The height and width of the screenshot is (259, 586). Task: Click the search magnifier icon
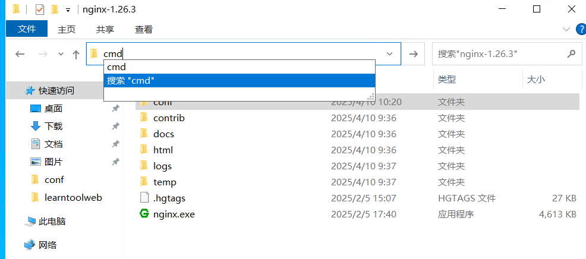571,54
